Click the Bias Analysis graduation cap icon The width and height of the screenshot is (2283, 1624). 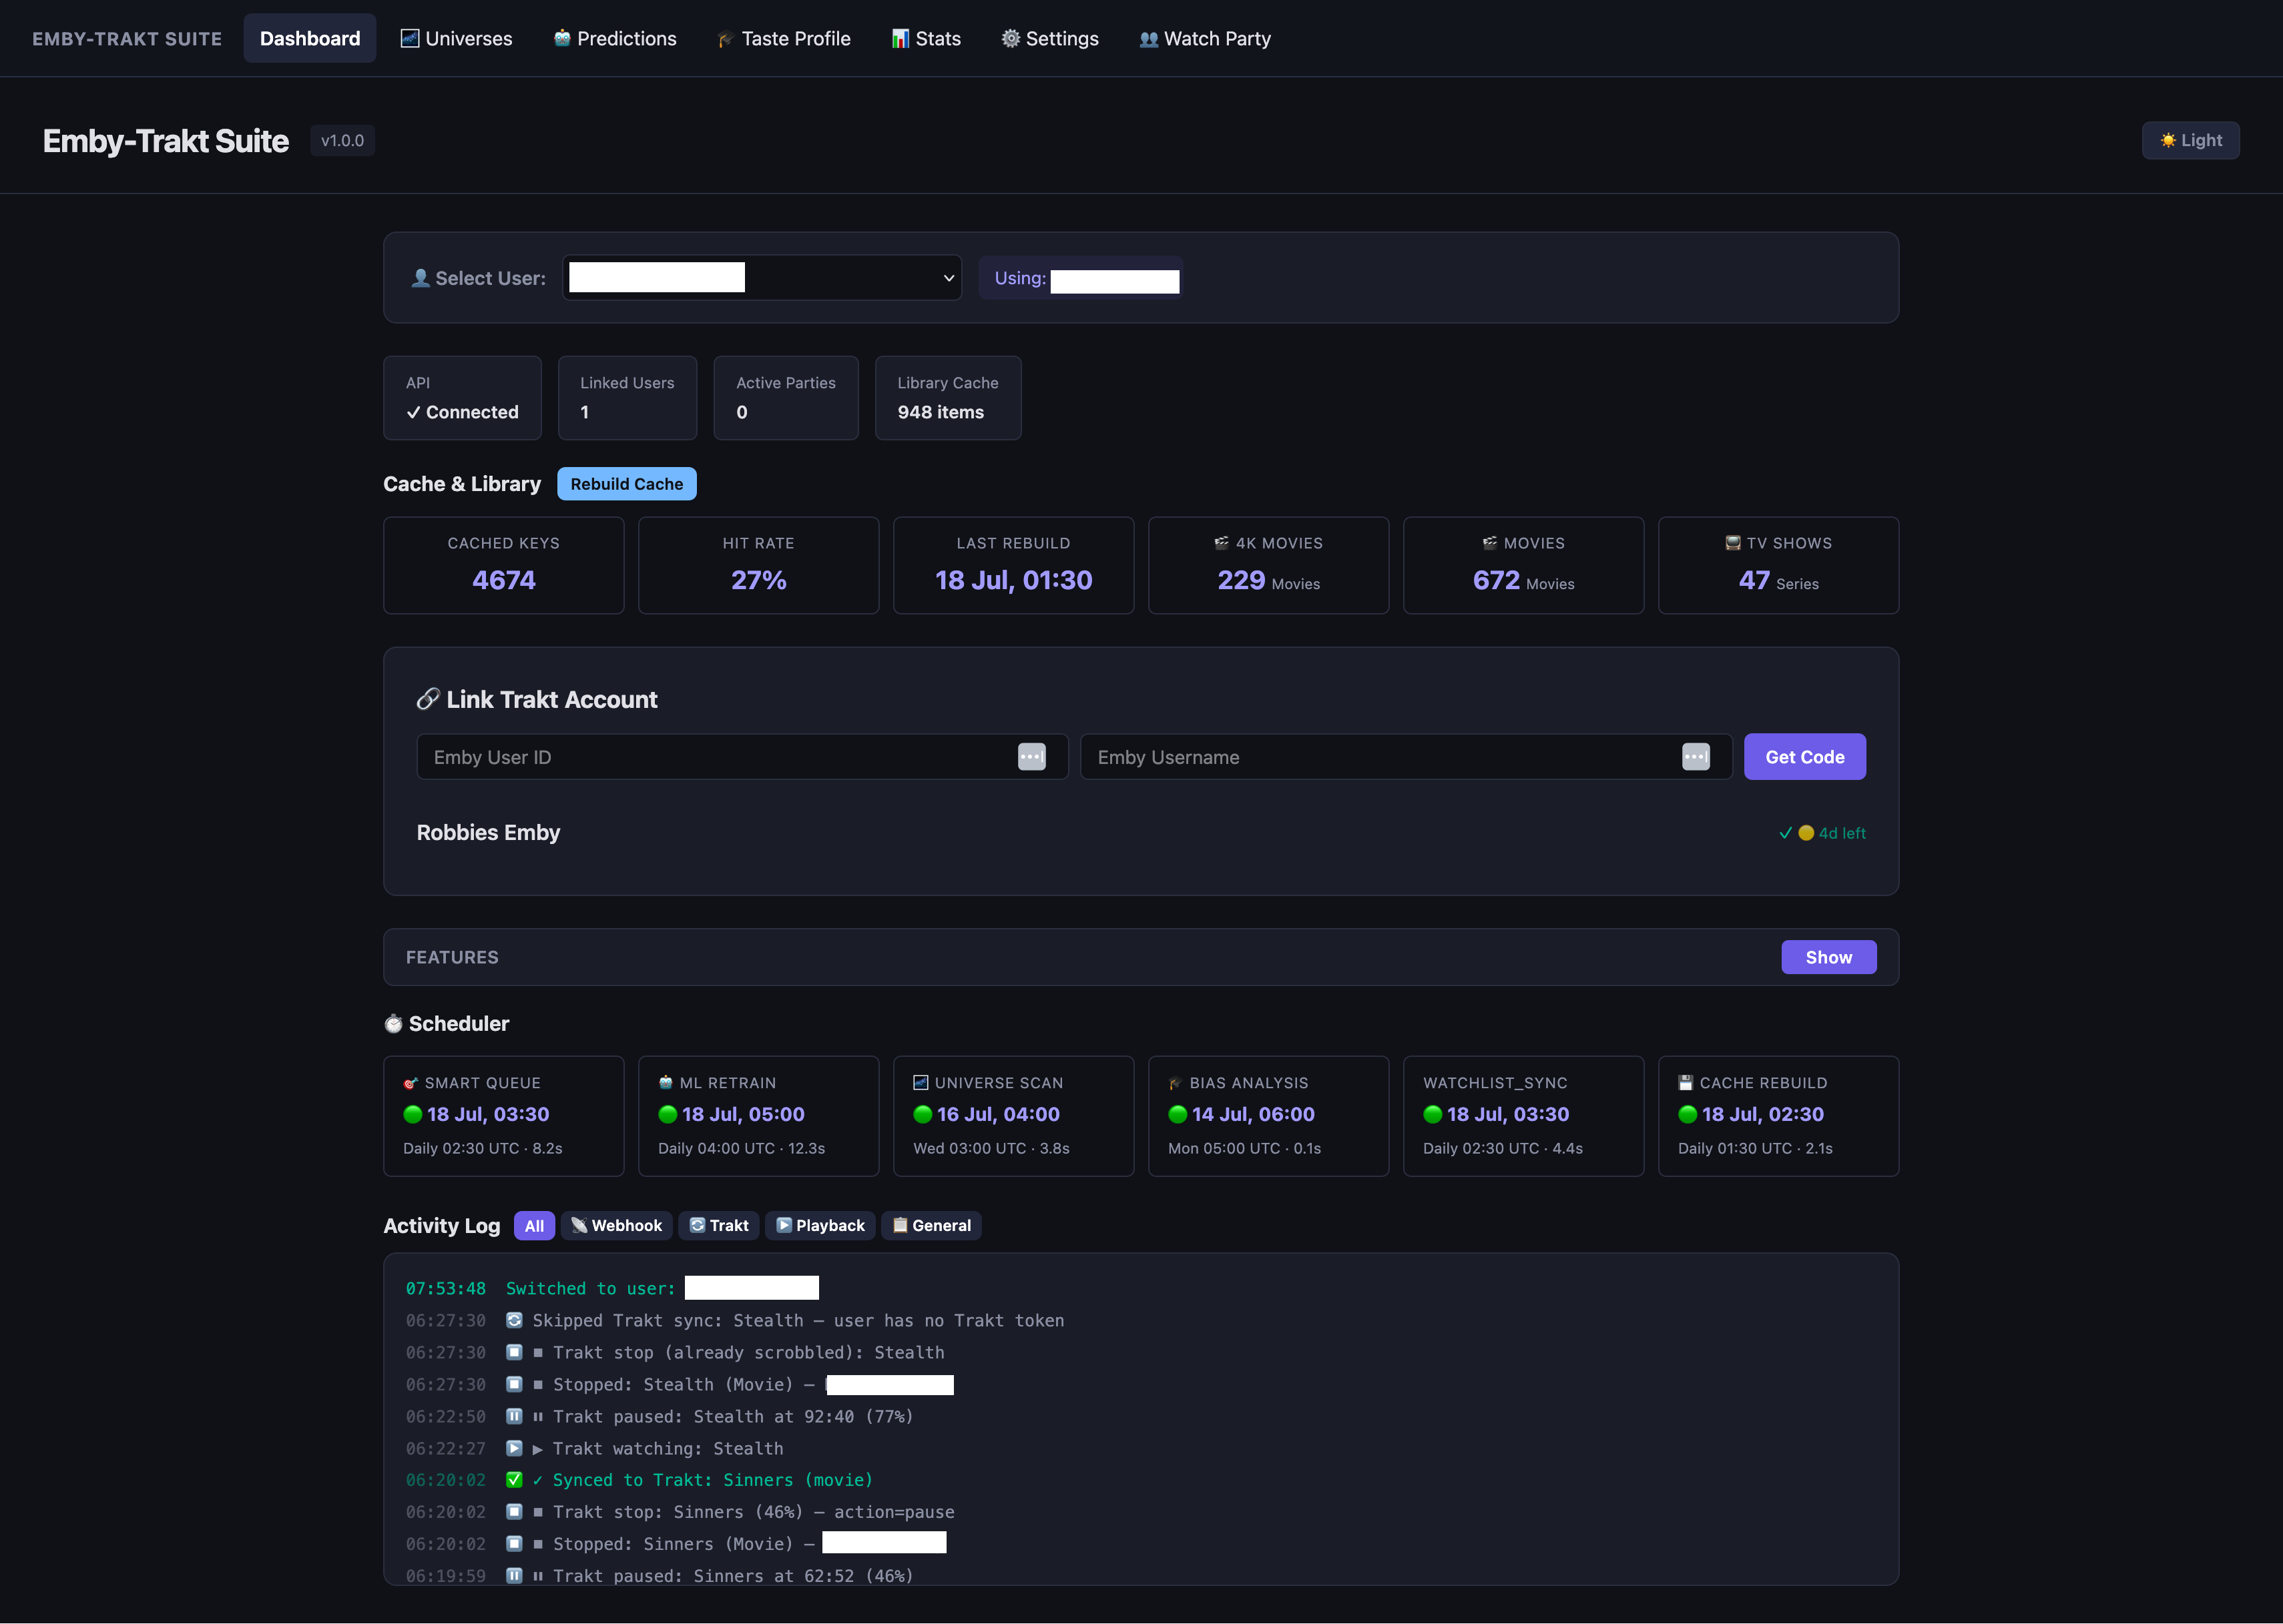point(1176,1083)
